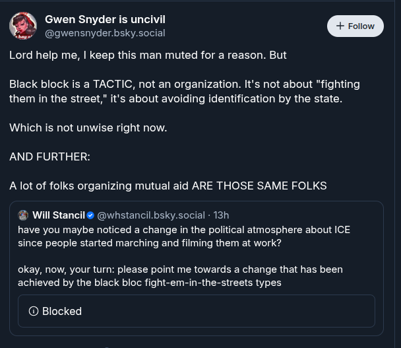The width and height of the screenshot is (401, 348).
Task: Click the plus icon inside Follow
Action: point(340,26)
